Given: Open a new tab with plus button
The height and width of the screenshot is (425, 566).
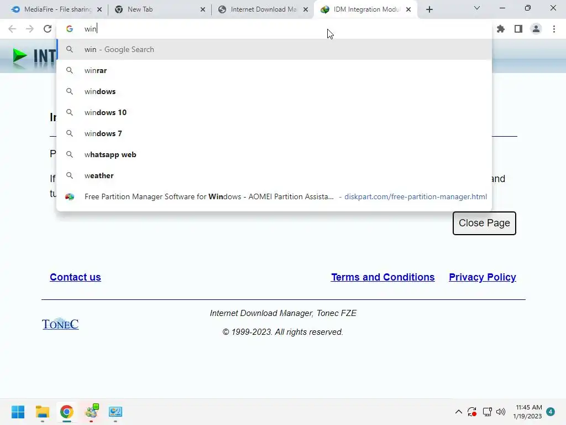Looking at the screenshot, I should [429, 9].
